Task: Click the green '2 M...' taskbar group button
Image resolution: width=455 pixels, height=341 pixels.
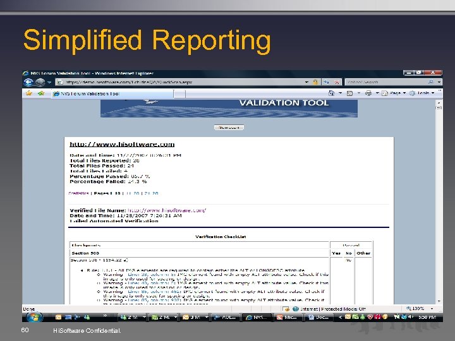Action: (163, 317)
